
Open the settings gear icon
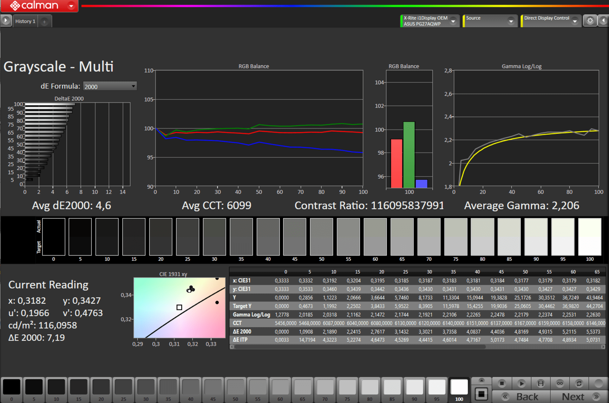[x=590, y=21]
